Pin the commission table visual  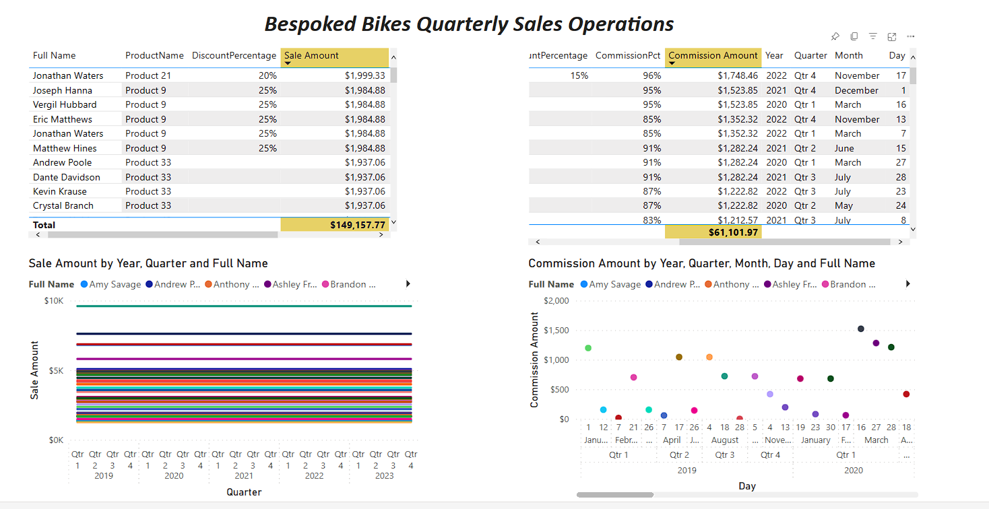click(x=835, y=36)
